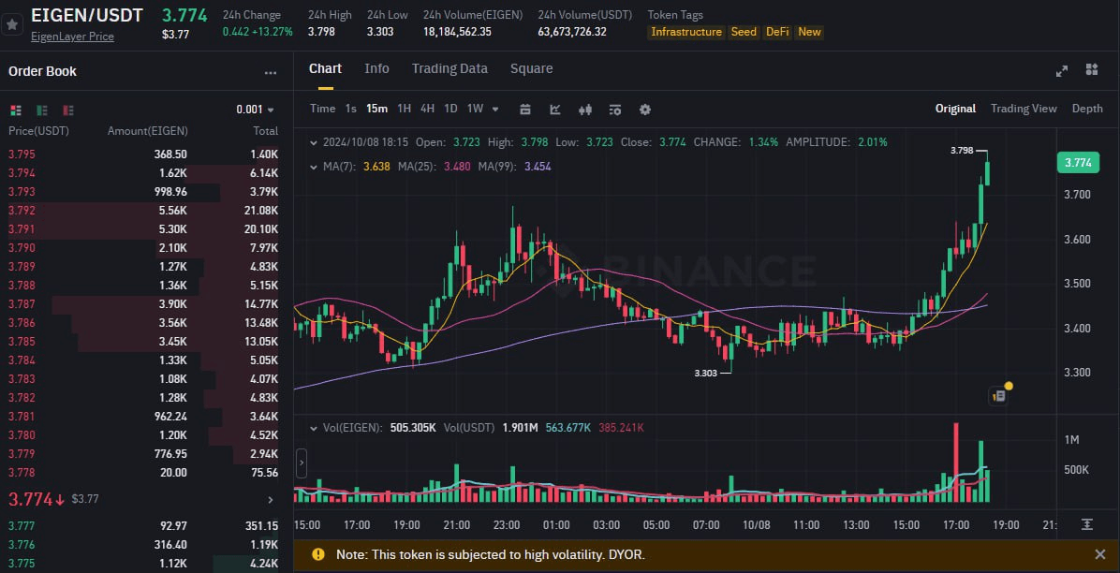Screen dimensions: 1120x573
Task: Select the 1H interval
Action: click(404, 109)
